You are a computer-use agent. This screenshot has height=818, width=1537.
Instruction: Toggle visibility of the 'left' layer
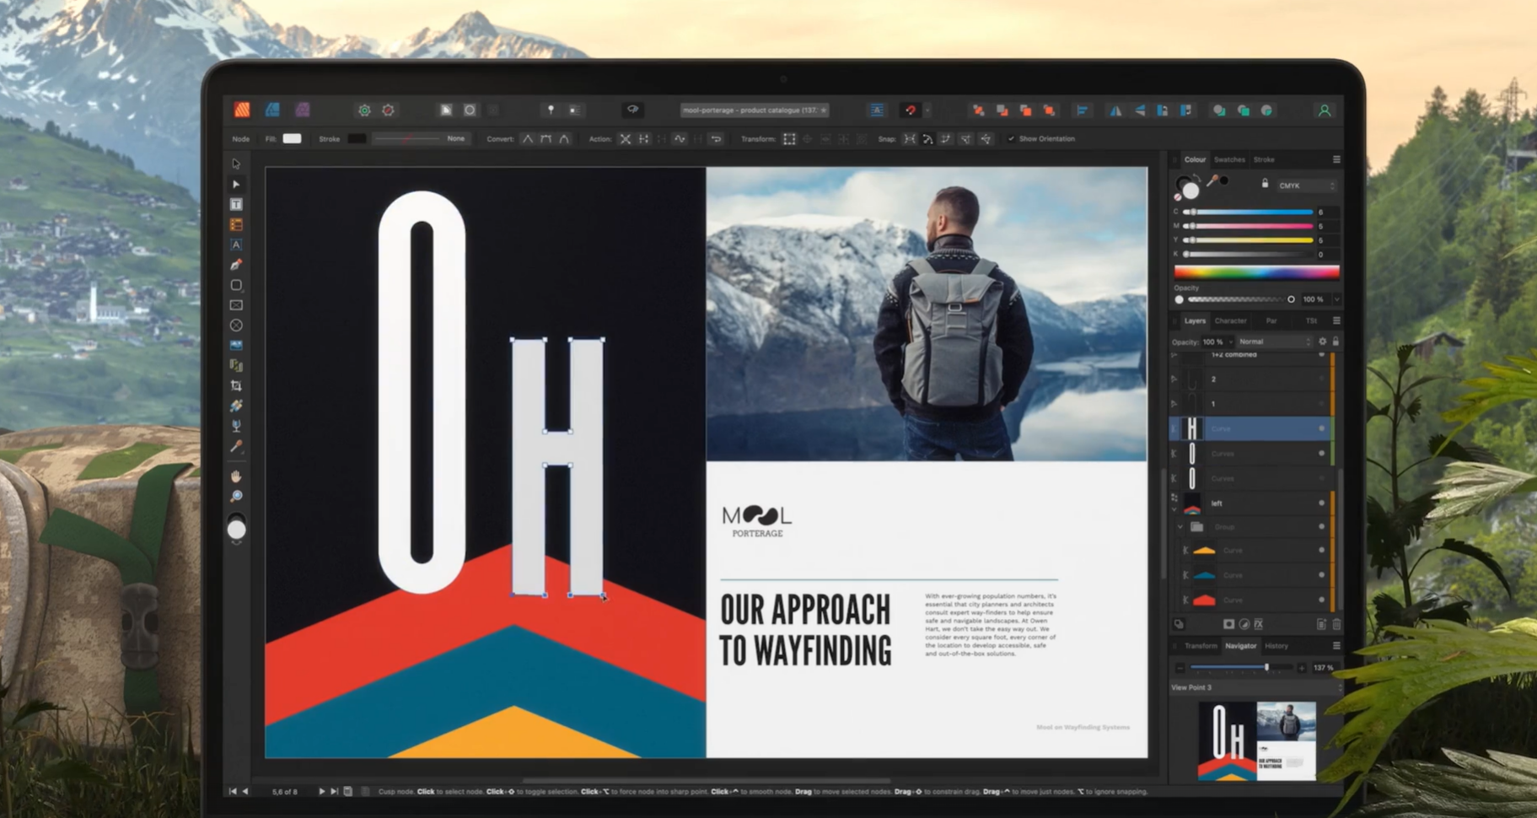pos(1321,503)
